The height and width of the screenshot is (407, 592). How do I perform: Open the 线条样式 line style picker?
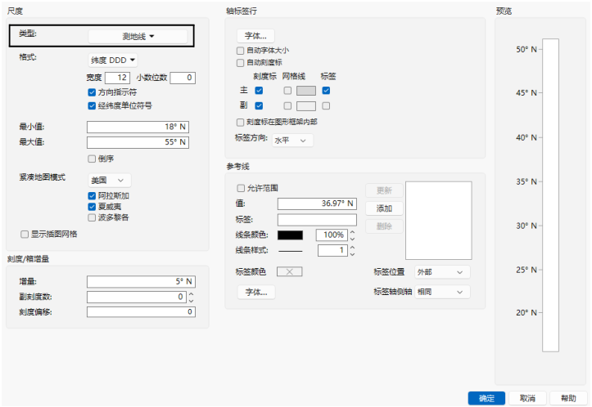[x=290, y=251]
